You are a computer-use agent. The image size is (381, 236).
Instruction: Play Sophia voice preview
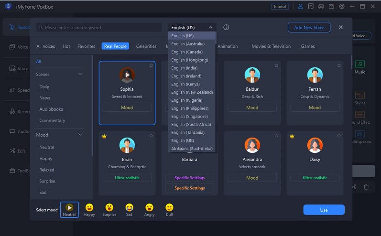(127, 75)
